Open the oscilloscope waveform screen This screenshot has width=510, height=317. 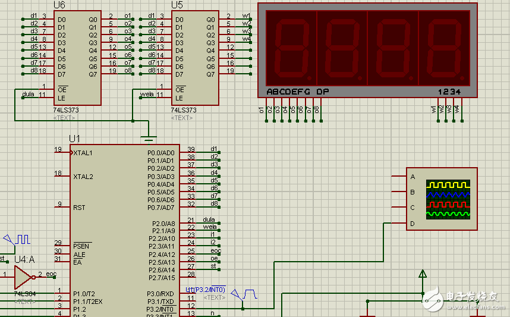448,199
